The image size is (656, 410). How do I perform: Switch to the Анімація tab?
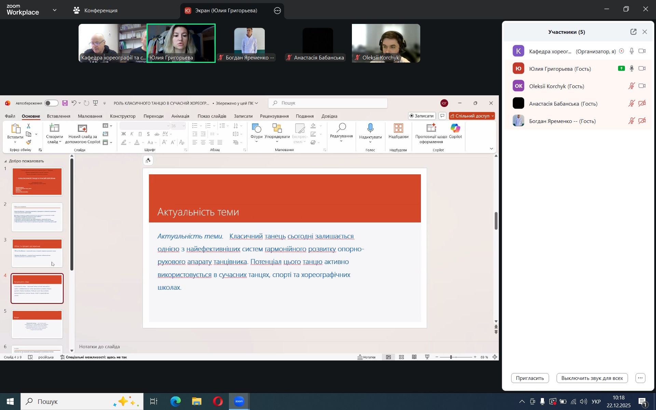(x=180, y=116)
